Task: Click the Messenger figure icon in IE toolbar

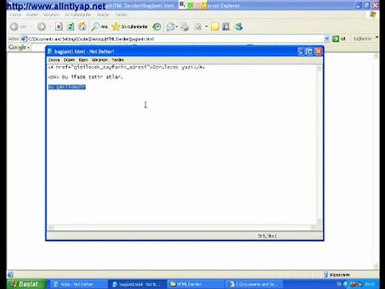Action: (x=238, y=26)
